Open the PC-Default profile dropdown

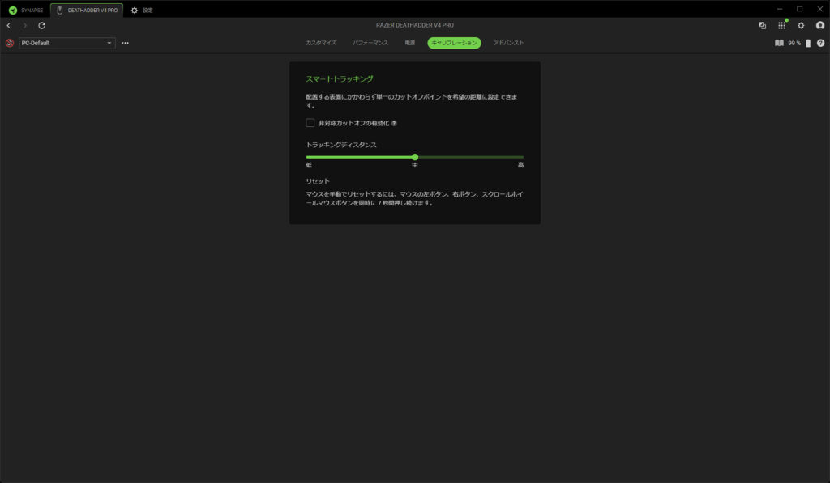67,43
